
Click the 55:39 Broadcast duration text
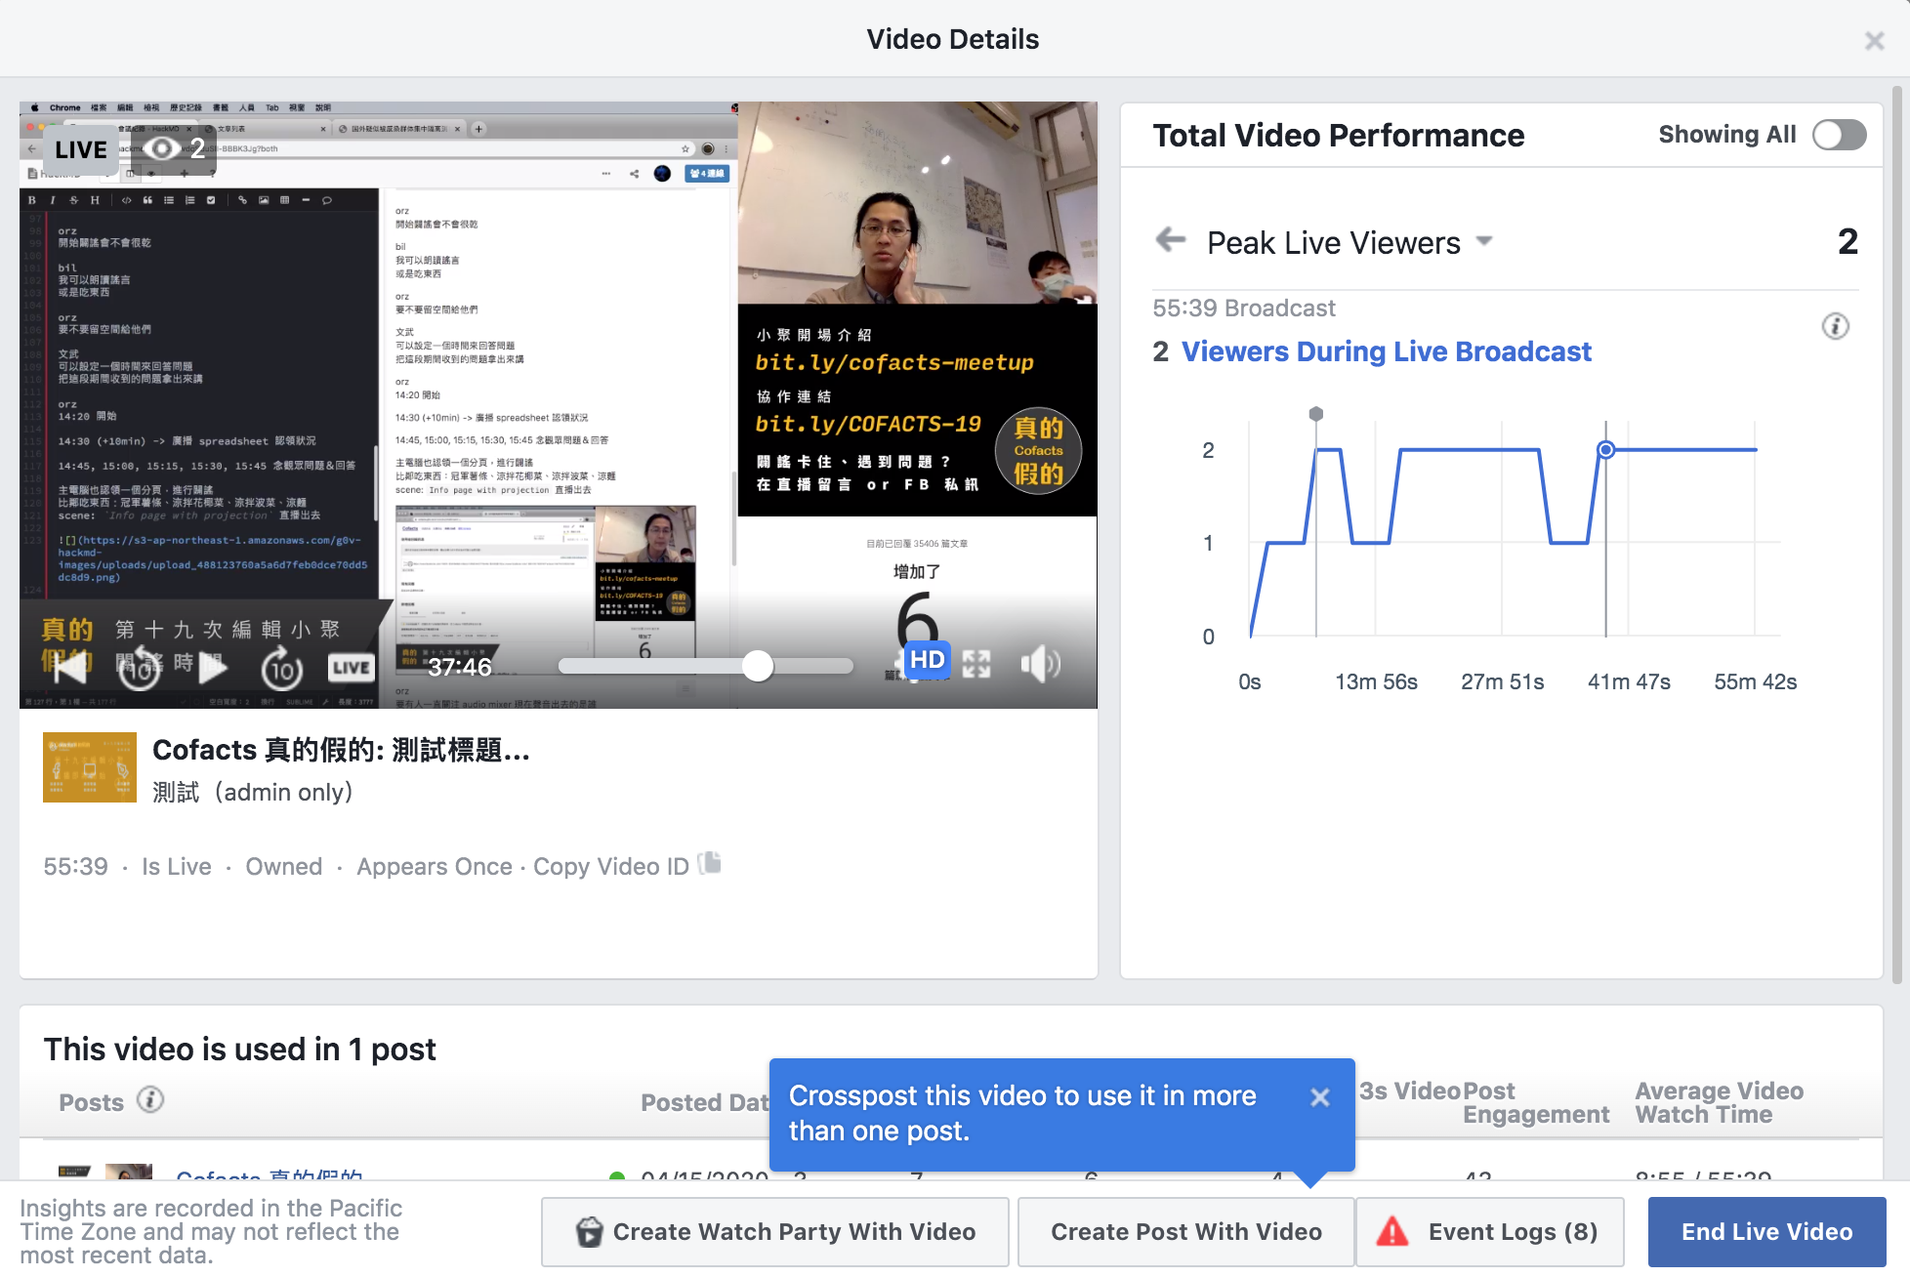[x=1243, y=309]
